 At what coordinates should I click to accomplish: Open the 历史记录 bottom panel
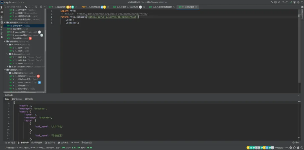point(86,142)
